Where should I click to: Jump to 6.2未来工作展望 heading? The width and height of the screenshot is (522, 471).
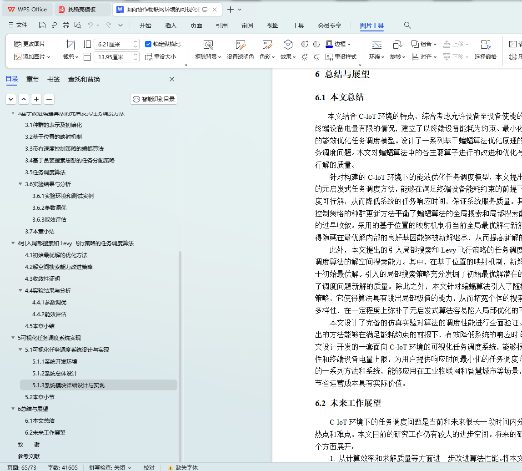[x=45, y=433]
